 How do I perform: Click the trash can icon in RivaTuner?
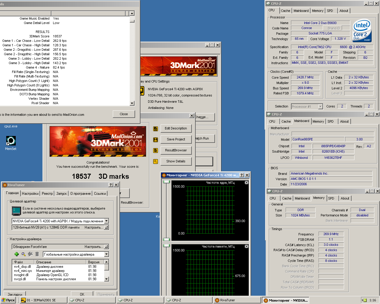tap(37, 254)
